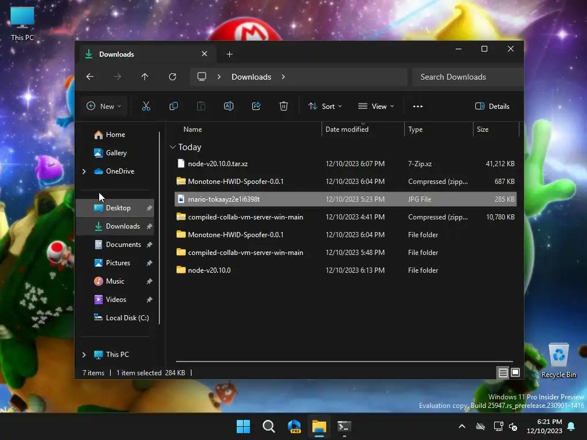Open clock and date in taskbar
This screenshot has width=587, height=440.
[x=545, y=426]
